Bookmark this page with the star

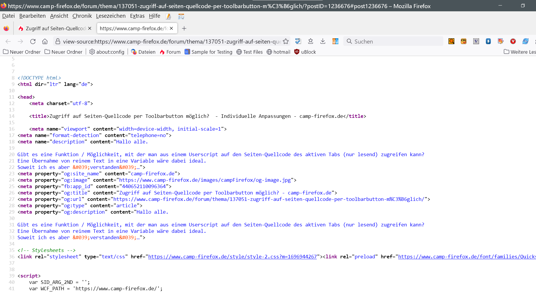(286, 42)
